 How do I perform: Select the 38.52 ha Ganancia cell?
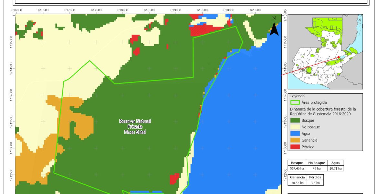(x=297, y=183)
